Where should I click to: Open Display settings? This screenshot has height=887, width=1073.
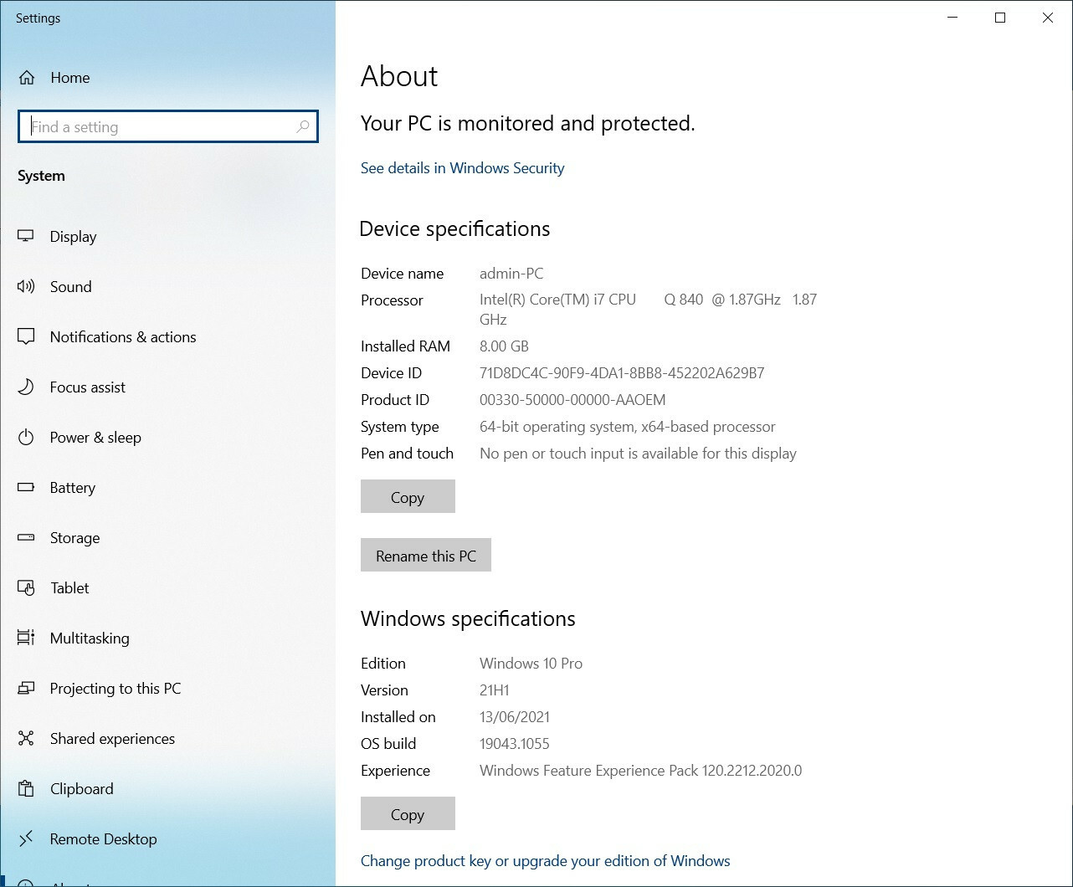pos(167,237)
